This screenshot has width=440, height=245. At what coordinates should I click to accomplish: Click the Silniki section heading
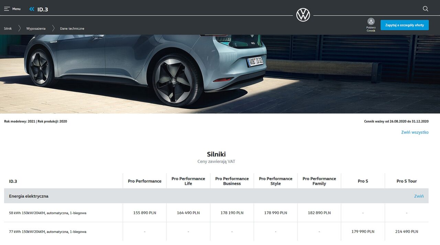[x=216, y=154]
